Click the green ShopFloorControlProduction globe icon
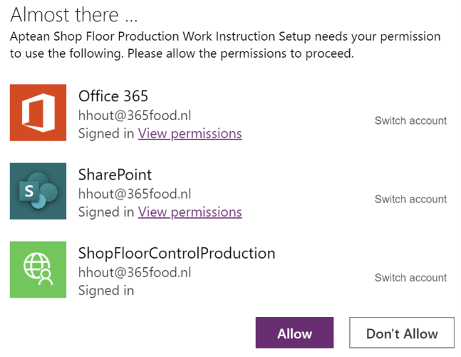Viewport: 461px width, 357px height. point(38,270)
